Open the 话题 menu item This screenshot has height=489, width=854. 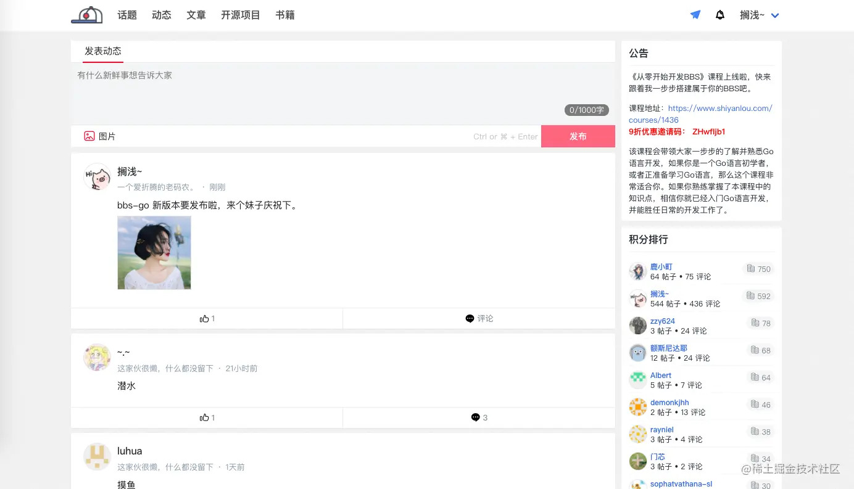tap(127, 15)
